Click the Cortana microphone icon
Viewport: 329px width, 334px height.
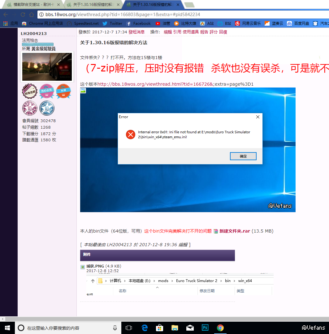click(115, 328)
